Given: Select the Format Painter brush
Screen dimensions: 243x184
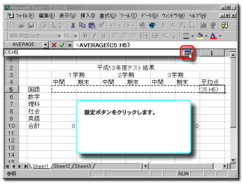Looking at the screenshot, I should (101, 25).
